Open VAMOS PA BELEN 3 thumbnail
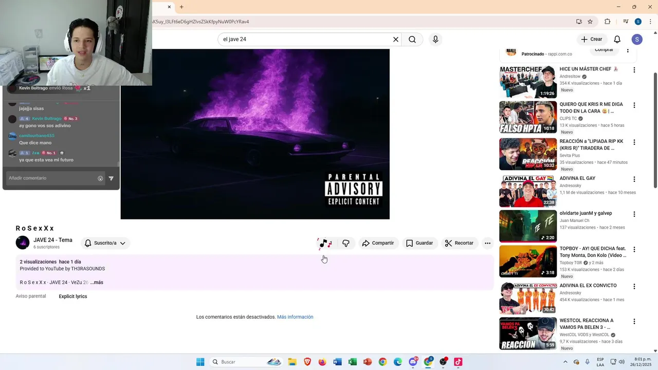This screenshot has width=658, height=370. (x=528, y=334)
